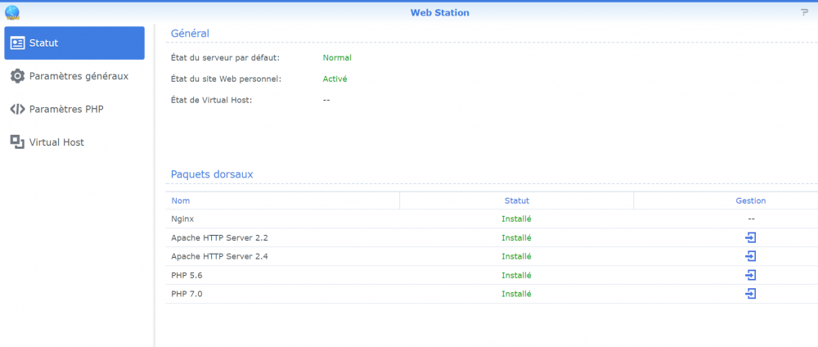Open management icon for PHP 7.0
This screenshot has width=818, height=347.
[750, 294]
